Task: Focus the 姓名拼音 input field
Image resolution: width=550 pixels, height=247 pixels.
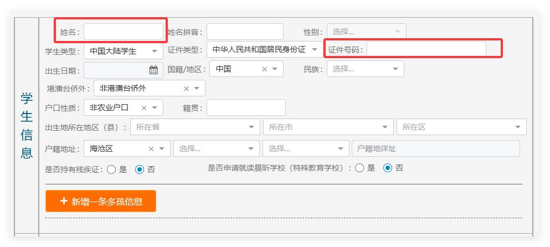Action: pyautogui.click(x=245, y=32)
